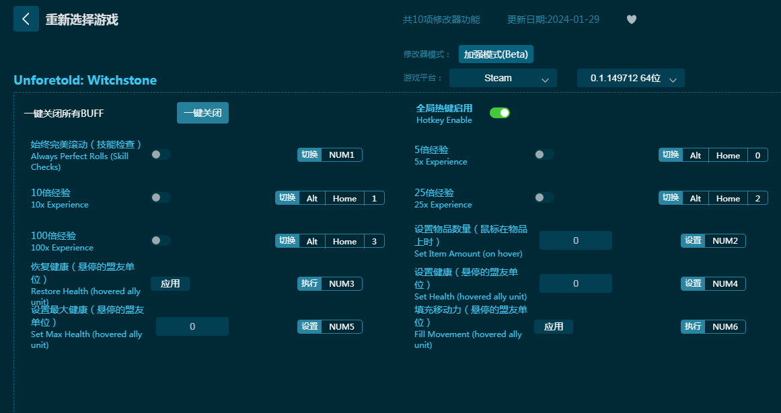Enable the 10x Experience switch
This screenshot has height=413, width=781.
pos(161,197)
